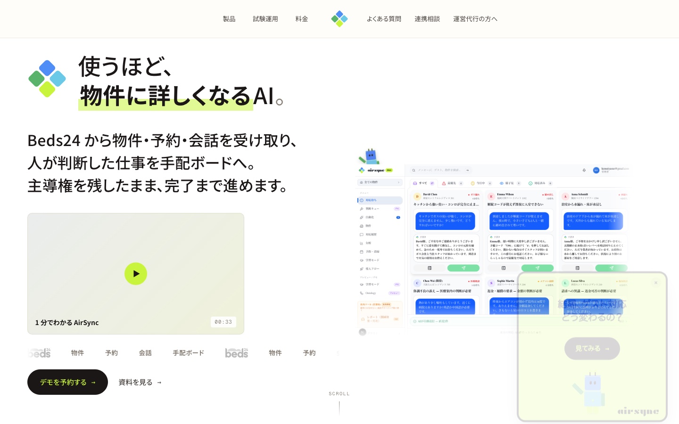
Task: Click the search field in the app preview
Action: click(x=441, y=170)
